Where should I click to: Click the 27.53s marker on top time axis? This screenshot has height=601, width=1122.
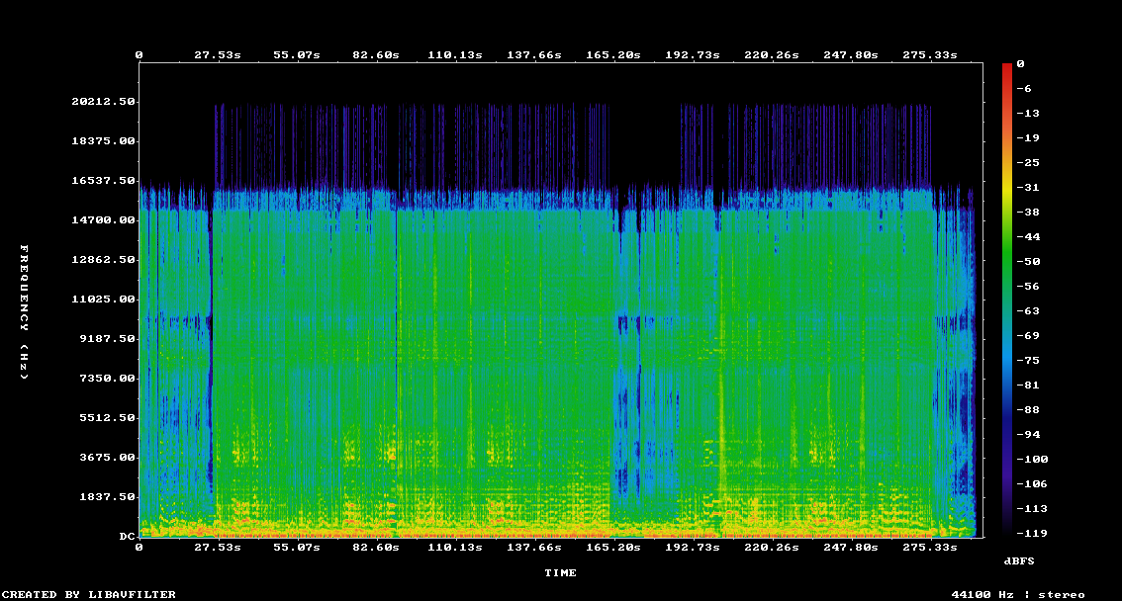(x=218, y=55)
